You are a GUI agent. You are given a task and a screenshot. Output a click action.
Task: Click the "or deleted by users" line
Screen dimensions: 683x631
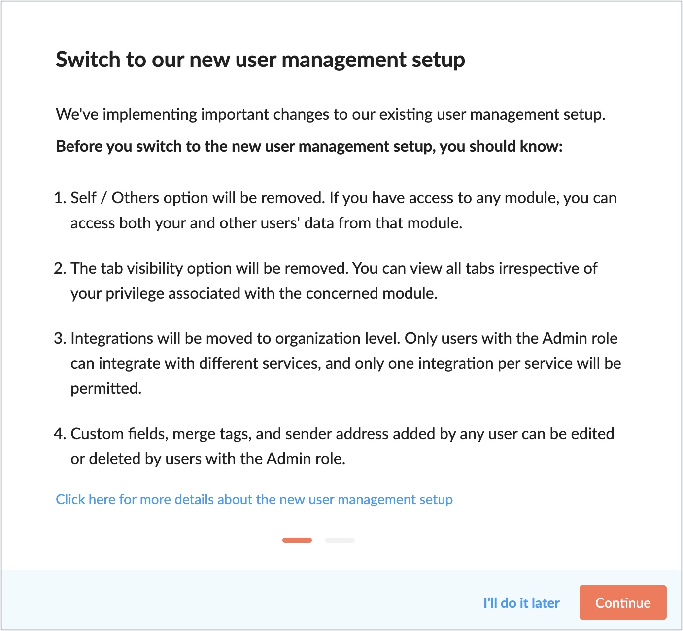[208, 459]
